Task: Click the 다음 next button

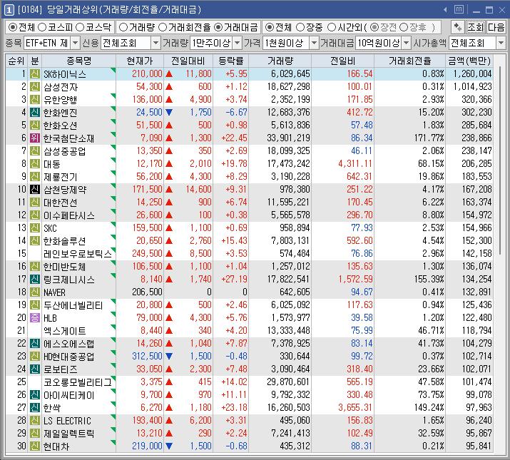Action: pyautogui.click(x=496, y=27)
